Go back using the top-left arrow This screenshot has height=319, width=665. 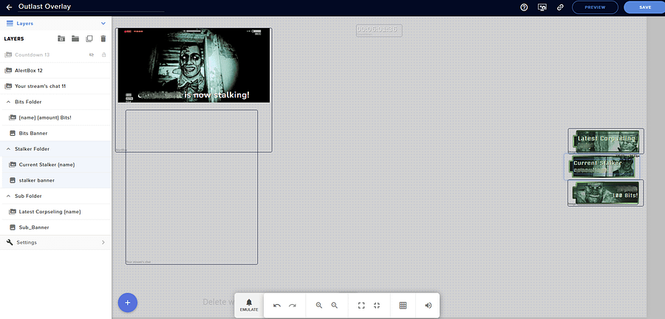pos(9,7)
